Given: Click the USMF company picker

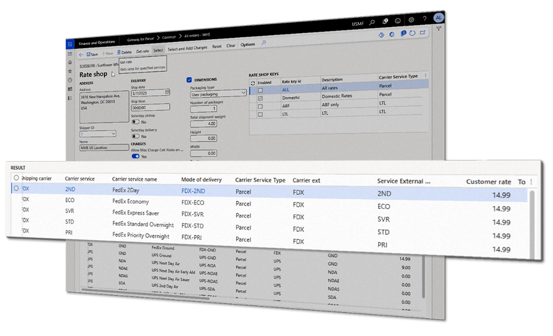Looking at the screenshot, I should tap(358, 24).
